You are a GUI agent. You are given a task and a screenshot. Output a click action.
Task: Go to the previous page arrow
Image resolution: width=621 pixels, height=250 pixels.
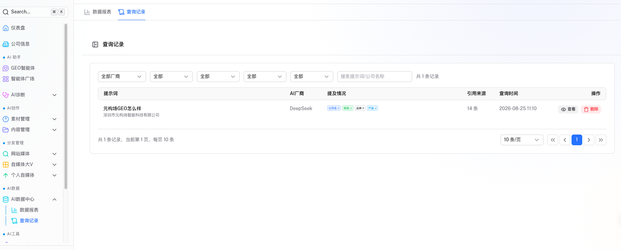click(x=565, y=140)
